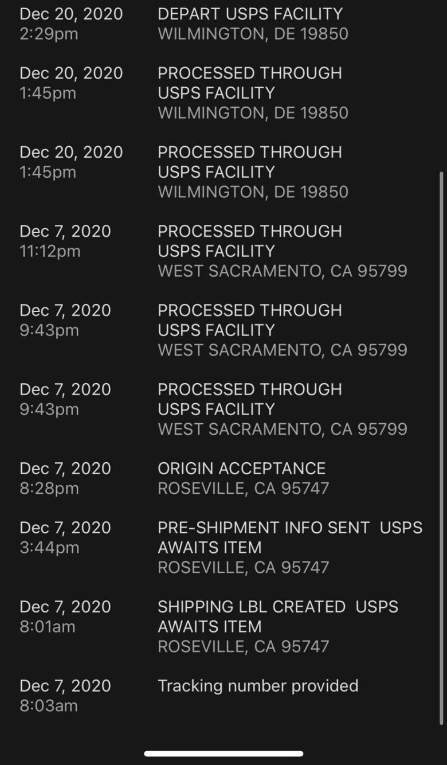Open the ORIGIN ACCEPTANCE event
This screenshot has width=447, height=765.
tap(241, 469)
